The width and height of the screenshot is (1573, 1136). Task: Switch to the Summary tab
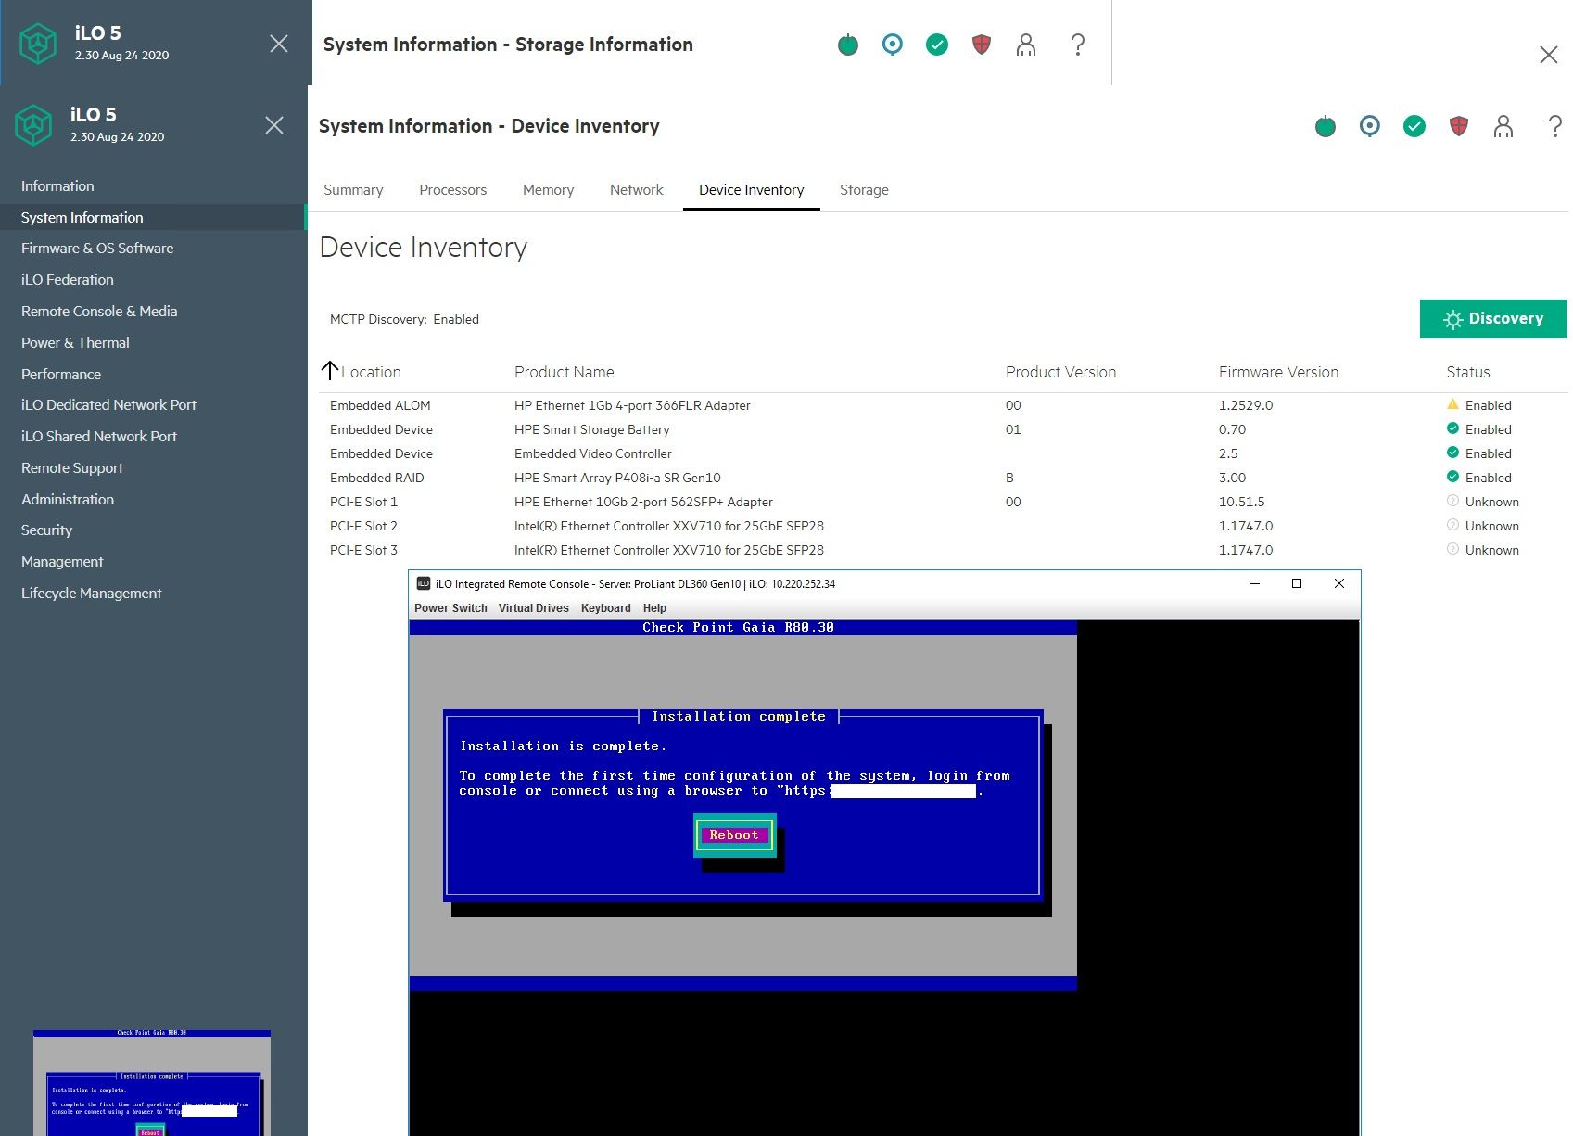[x=353, y=190]
